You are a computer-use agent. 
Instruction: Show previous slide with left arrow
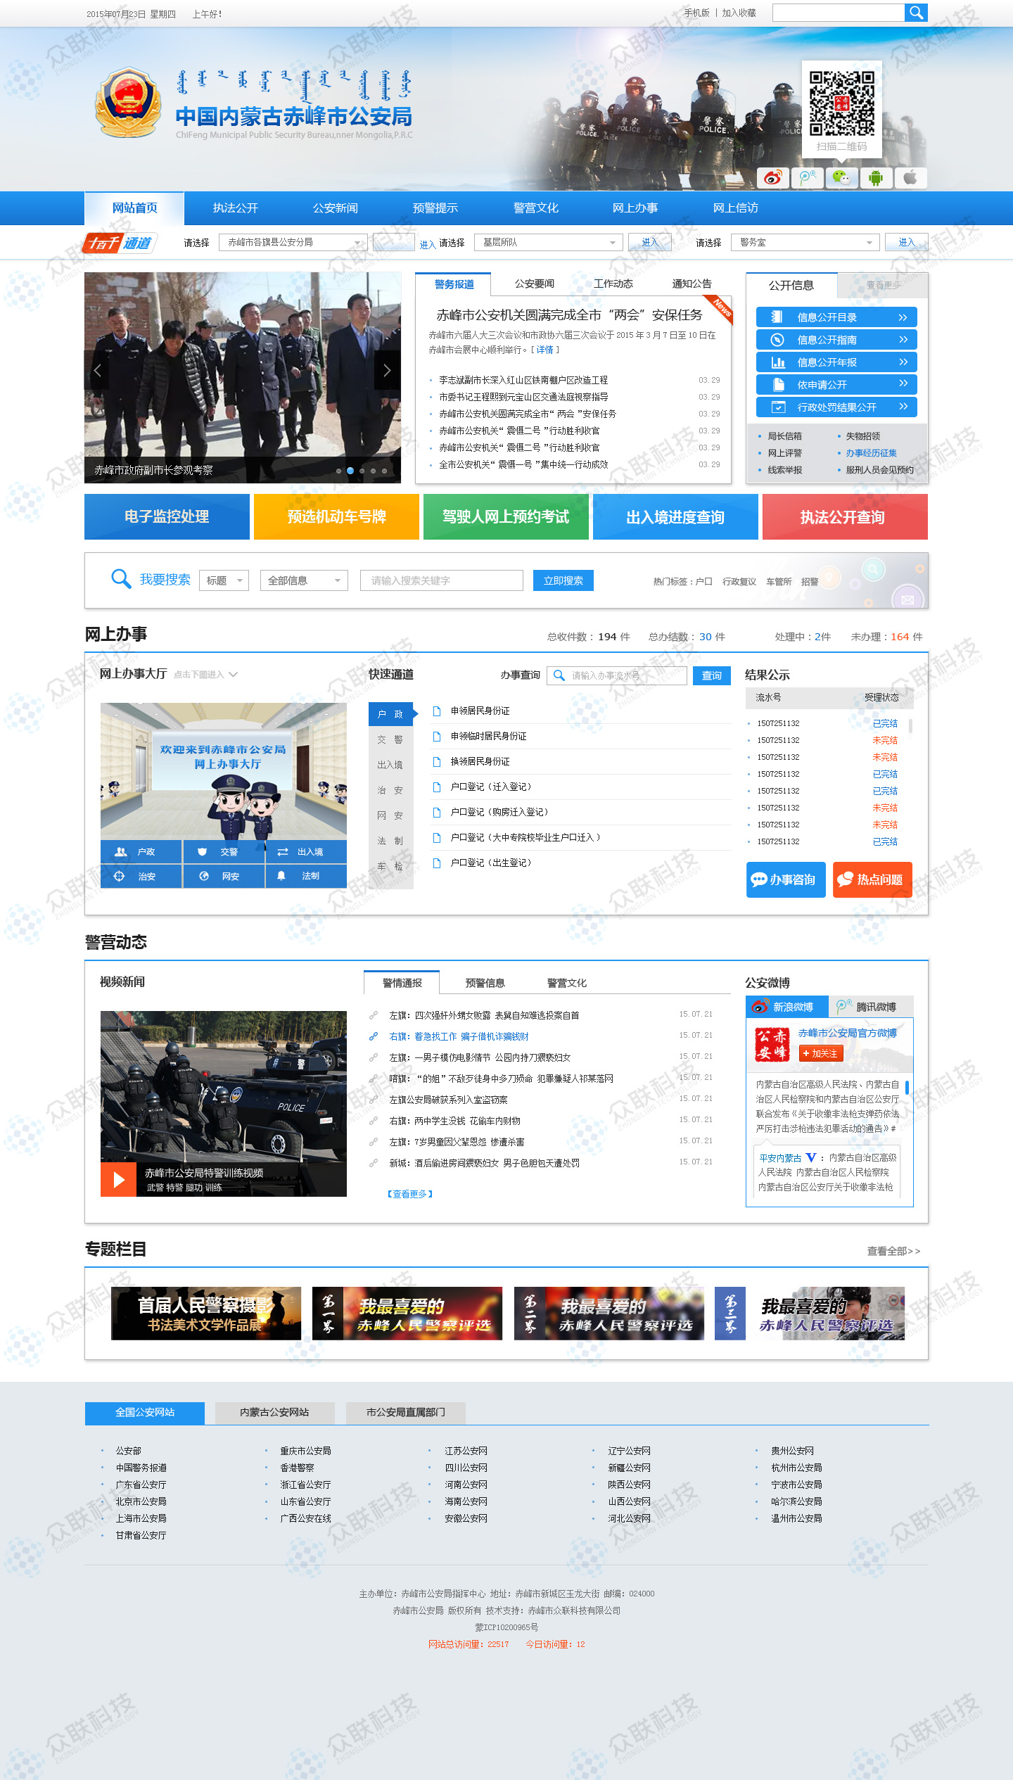98,371
